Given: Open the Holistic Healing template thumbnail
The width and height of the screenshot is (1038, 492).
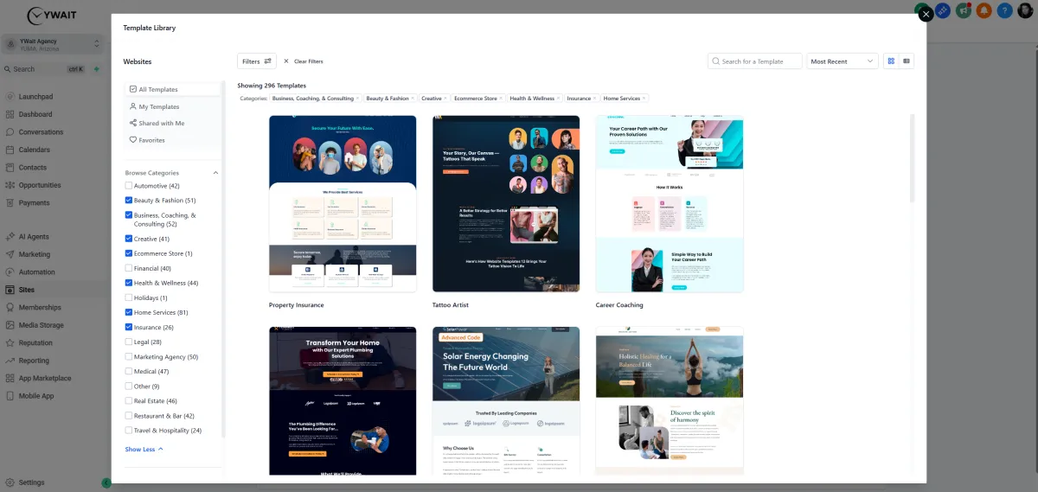Looking at the screenshot, I should [x=670, y=400].
